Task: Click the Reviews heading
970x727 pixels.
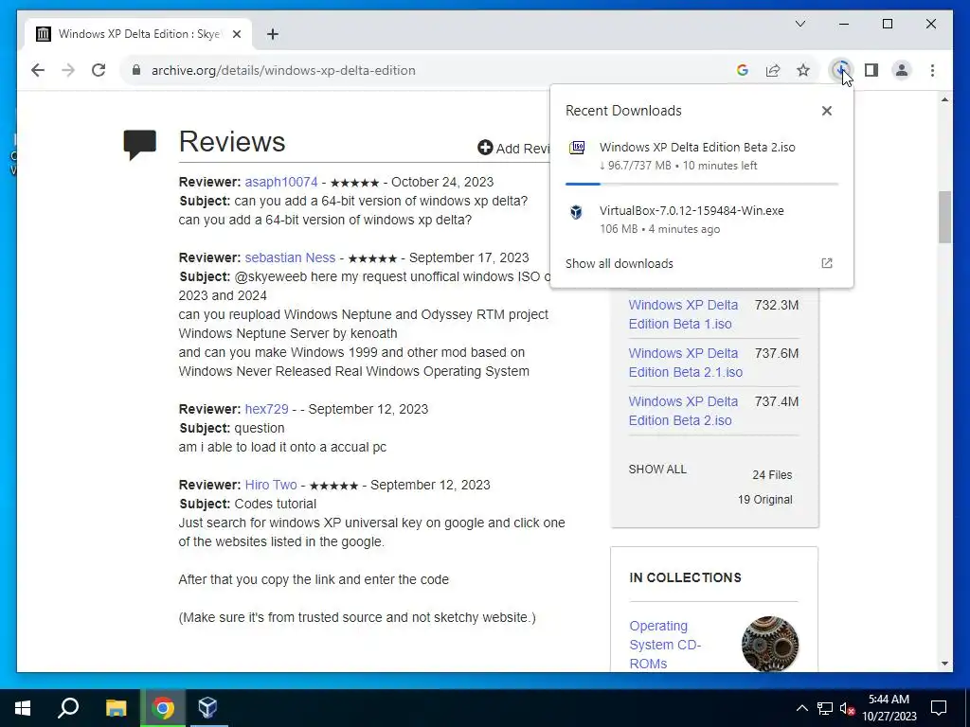Action: tap(232, 142)
